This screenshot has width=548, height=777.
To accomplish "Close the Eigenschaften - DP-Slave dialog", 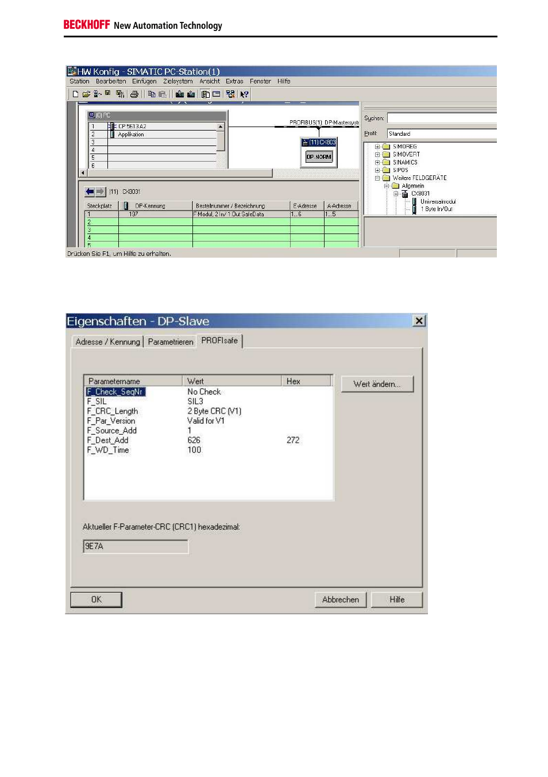I will tap(419, 321).
